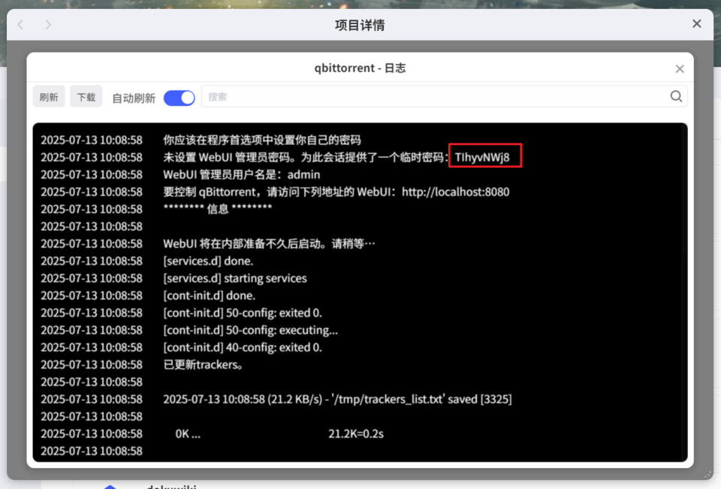Click the http://localhost:8080 address text

[x=456, y=192]
